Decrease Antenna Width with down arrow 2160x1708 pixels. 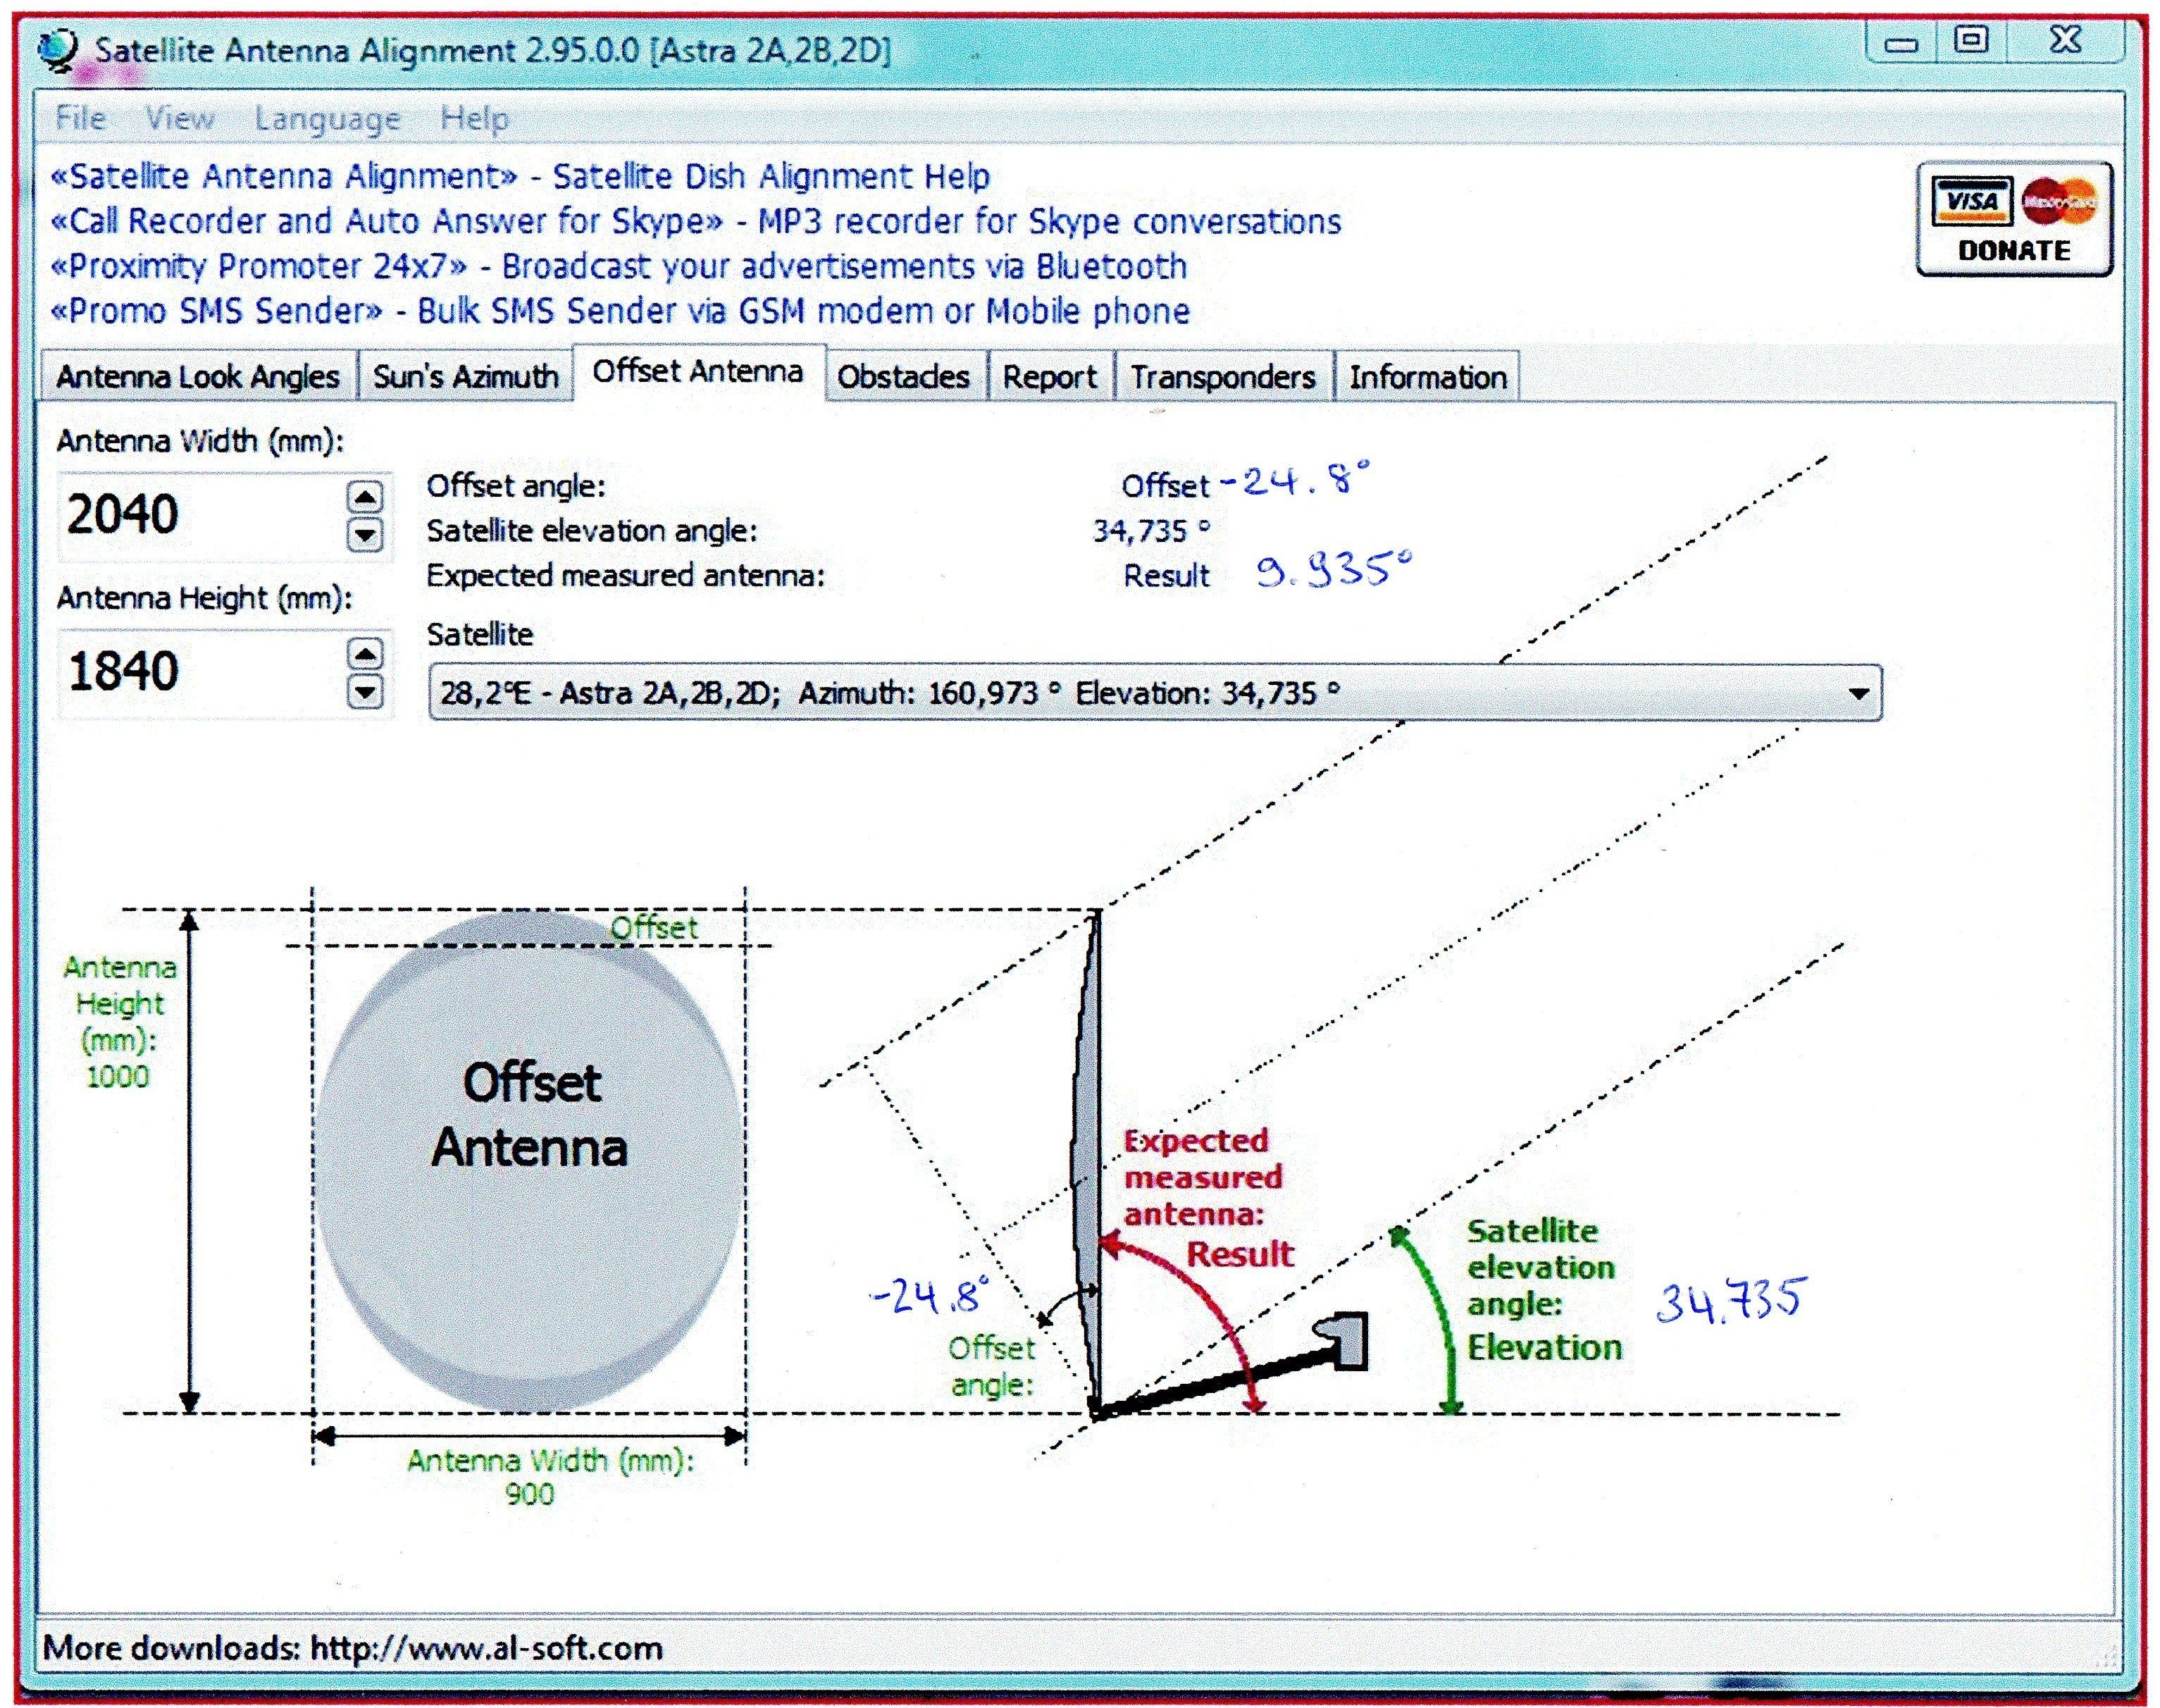(365, 535)
